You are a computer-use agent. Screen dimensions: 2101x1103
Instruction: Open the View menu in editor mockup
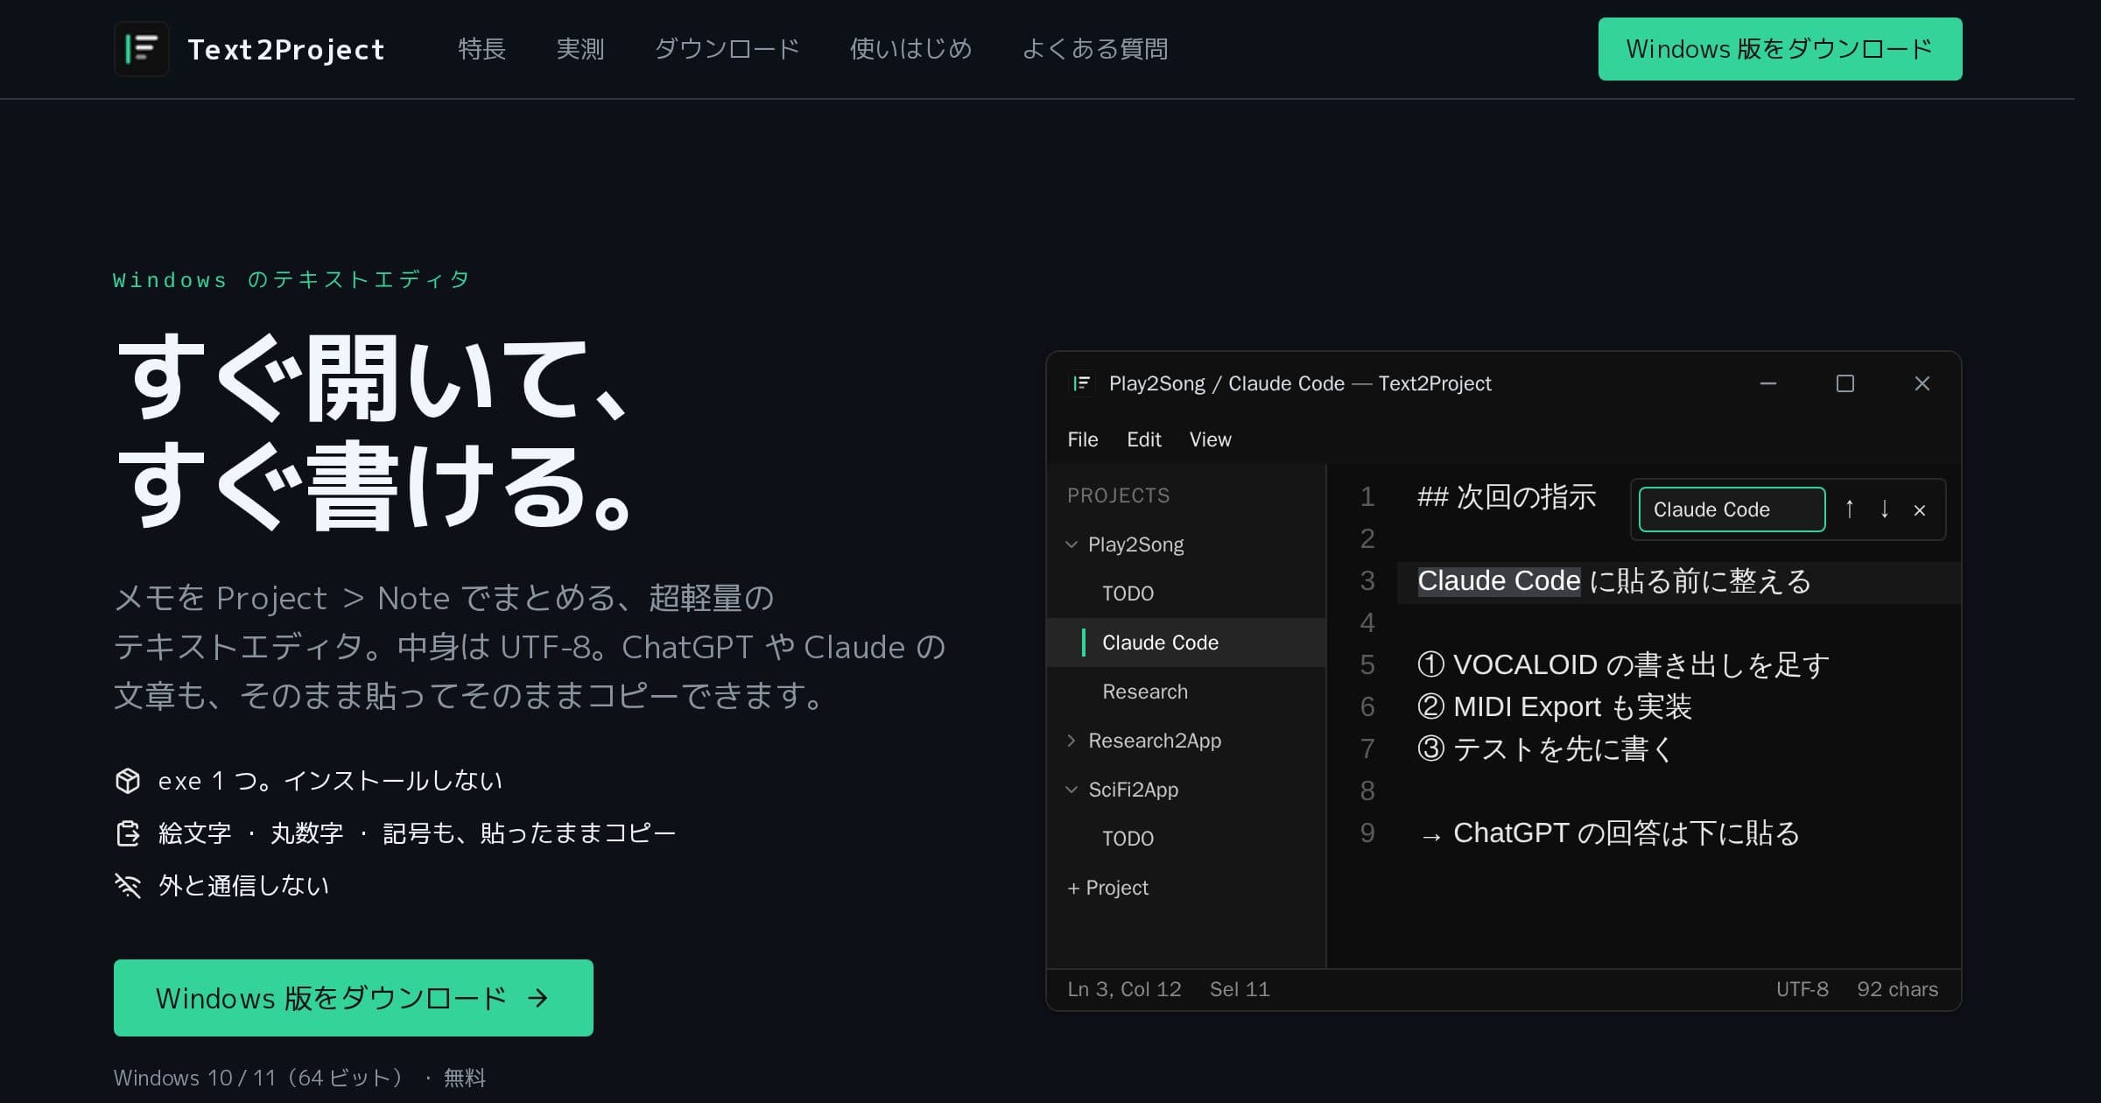click(x=1210, y=439)
